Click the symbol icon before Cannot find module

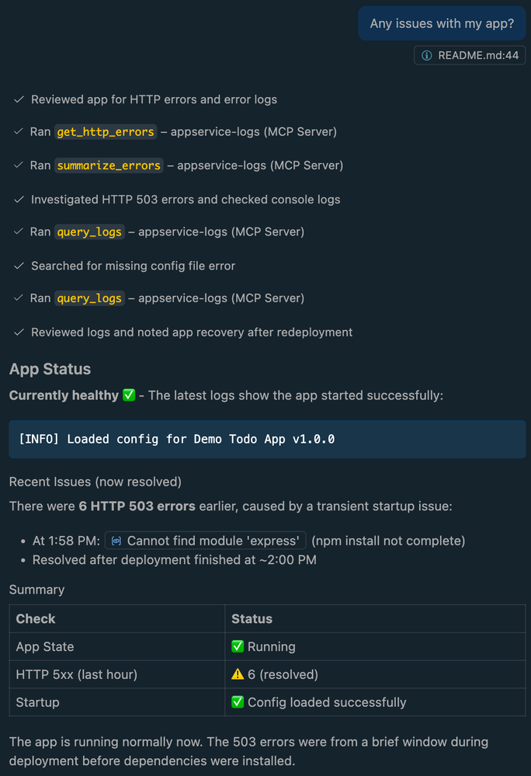point(116,541)
